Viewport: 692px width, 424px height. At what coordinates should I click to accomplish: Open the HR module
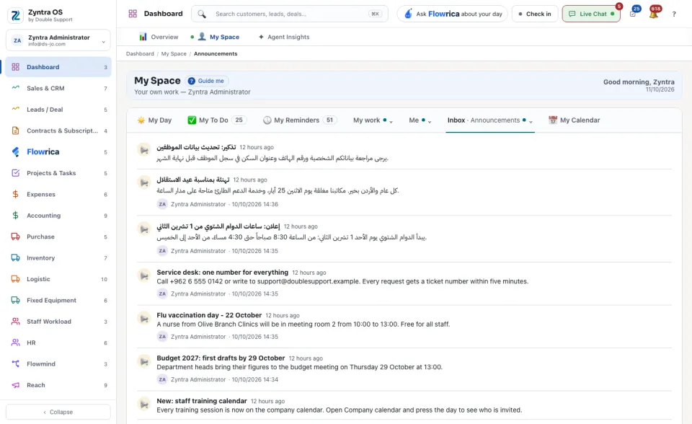click(58, 343)
